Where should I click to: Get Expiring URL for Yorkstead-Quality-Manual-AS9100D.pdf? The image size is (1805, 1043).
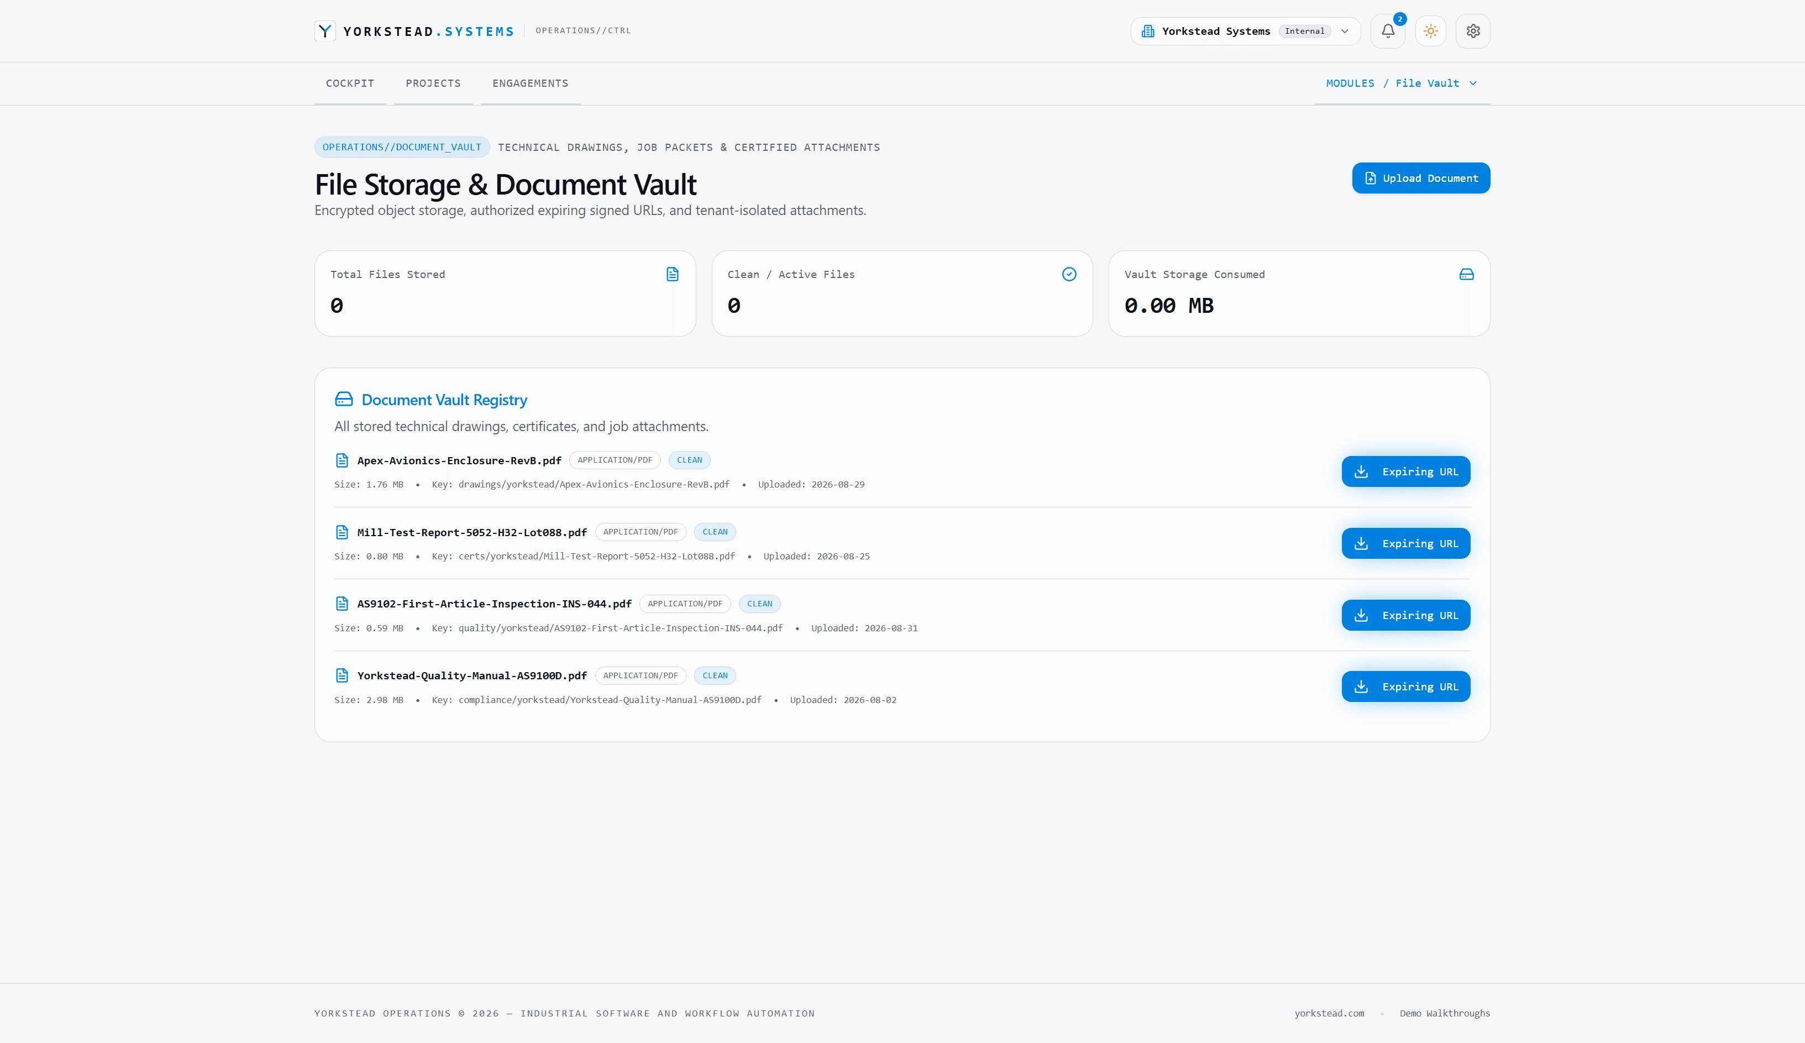pyautogui.click(x=1405, y=686)
